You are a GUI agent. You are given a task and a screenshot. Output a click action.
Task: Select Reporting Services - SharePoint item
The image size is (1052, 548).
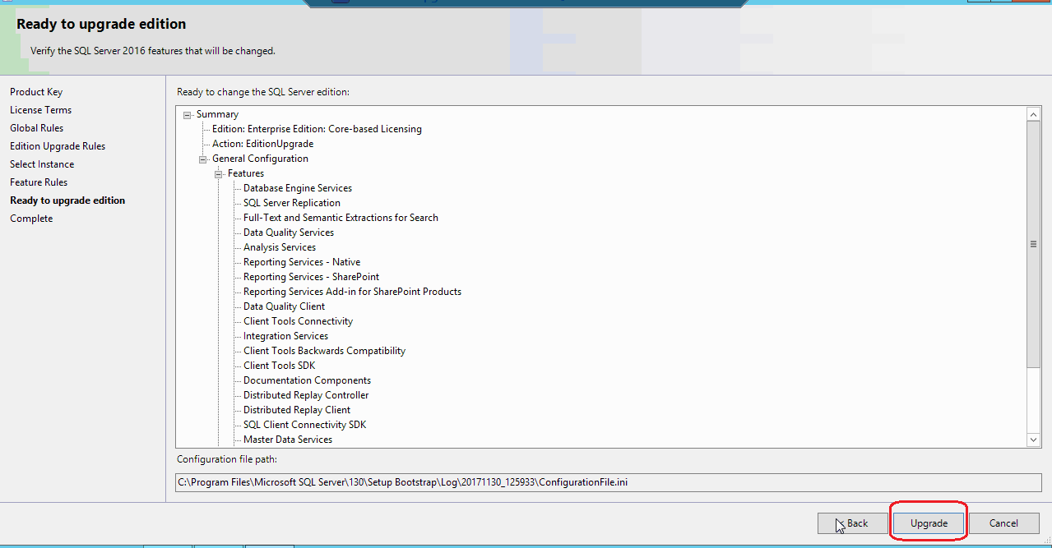310,276
